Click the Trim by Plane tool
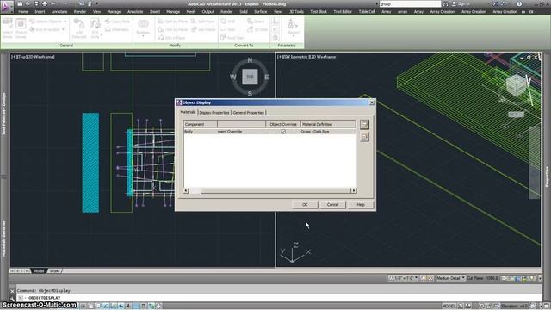The height and width of the screenshot is (310, 551). [173, 29]
